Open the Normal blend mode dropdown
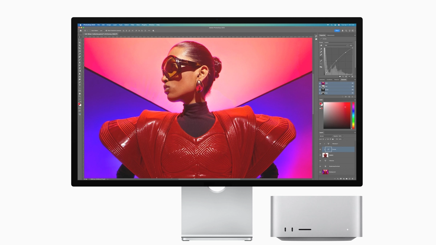436x245 pixels. pos(326,136)
